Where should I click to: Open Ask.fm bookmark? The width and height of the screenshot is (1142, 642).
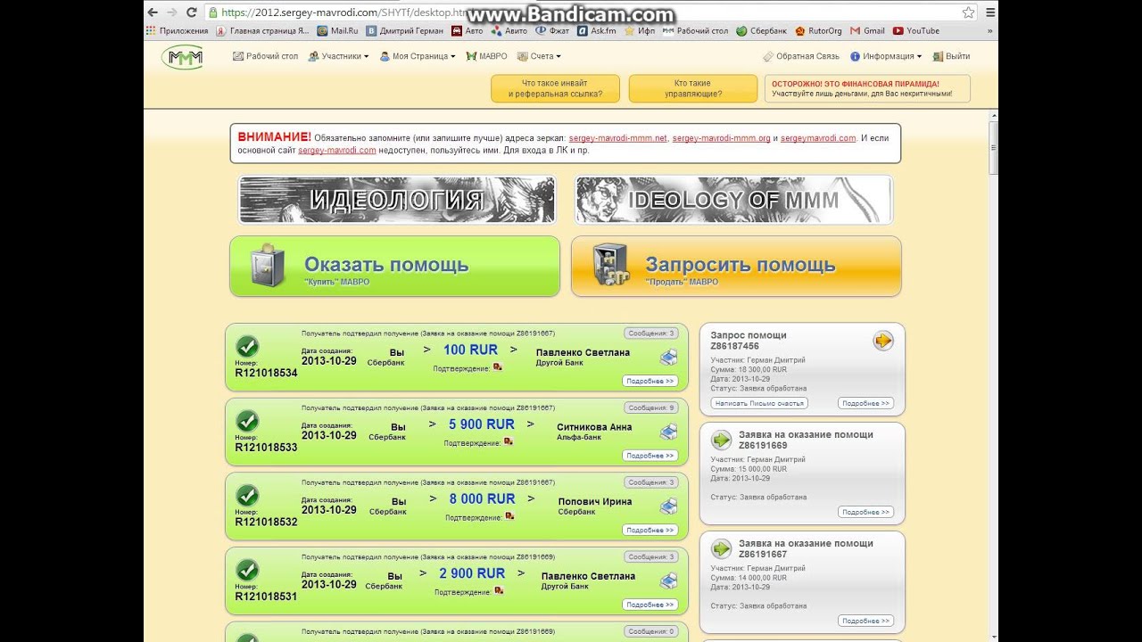[x=597, y=30]
